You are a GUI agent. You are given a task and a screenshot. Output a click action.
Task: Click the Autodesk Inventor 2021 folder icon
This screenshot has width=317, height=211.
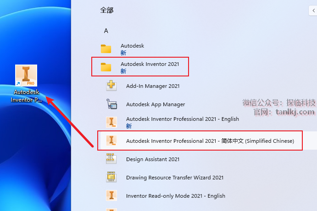tap(106, 67)
